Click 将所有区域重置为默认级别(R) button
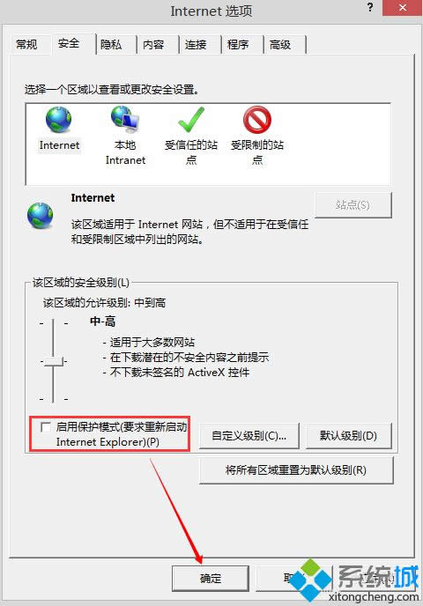Image resolution: width=423 pixels, height=606 pixels. pyautogui.click(x=296, y=470)
